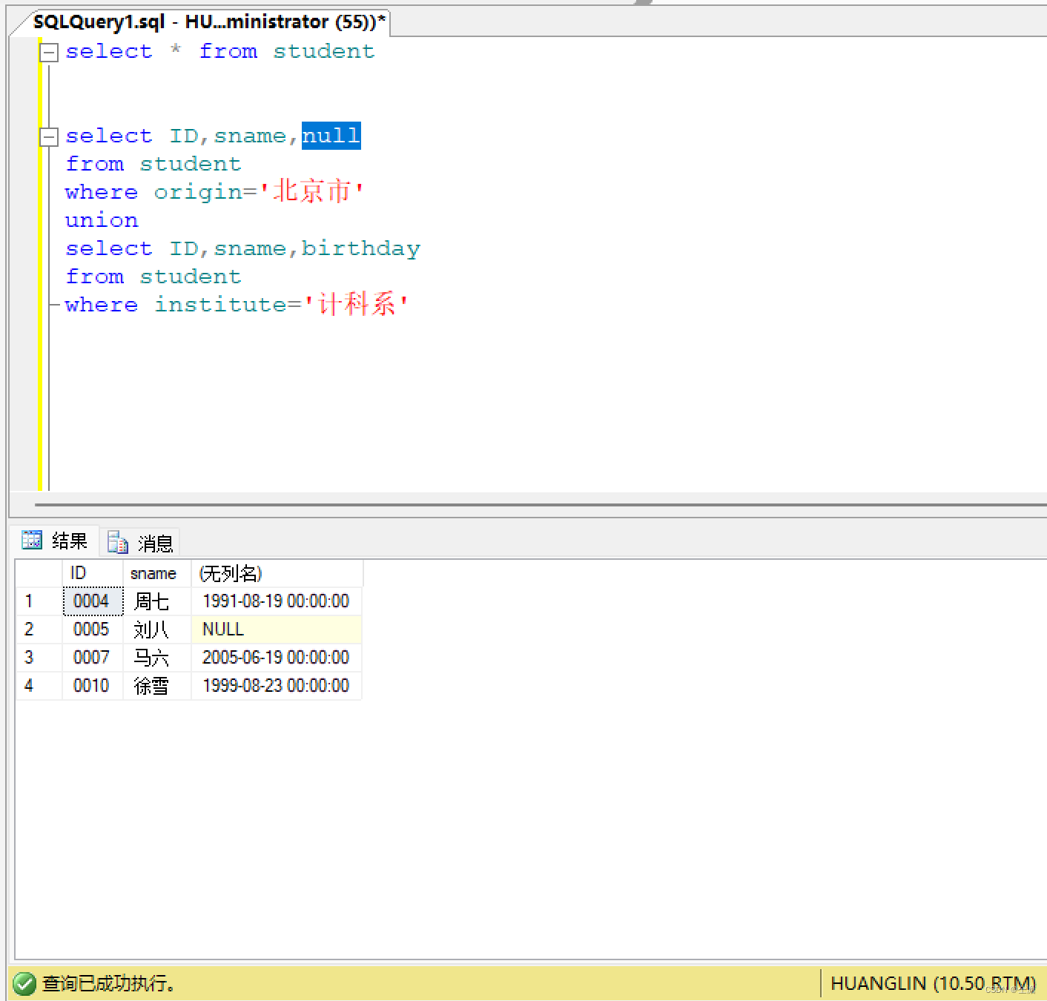
Task: Click cell 0004 in the ID column
Action: 93,601
